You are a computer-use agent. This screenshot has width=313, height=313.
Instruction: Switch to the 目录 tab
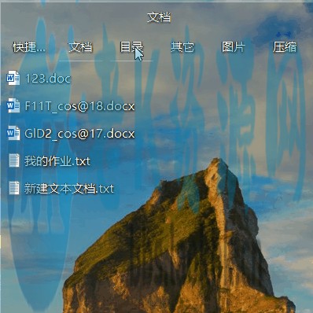pos(131,47)
